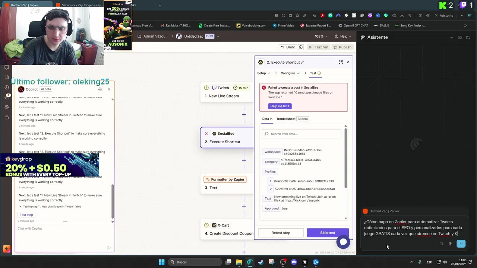Open Discord from the taskbar
Viewport: 477px width, 268px height.
pyautogui.click(x=294, y=262)
